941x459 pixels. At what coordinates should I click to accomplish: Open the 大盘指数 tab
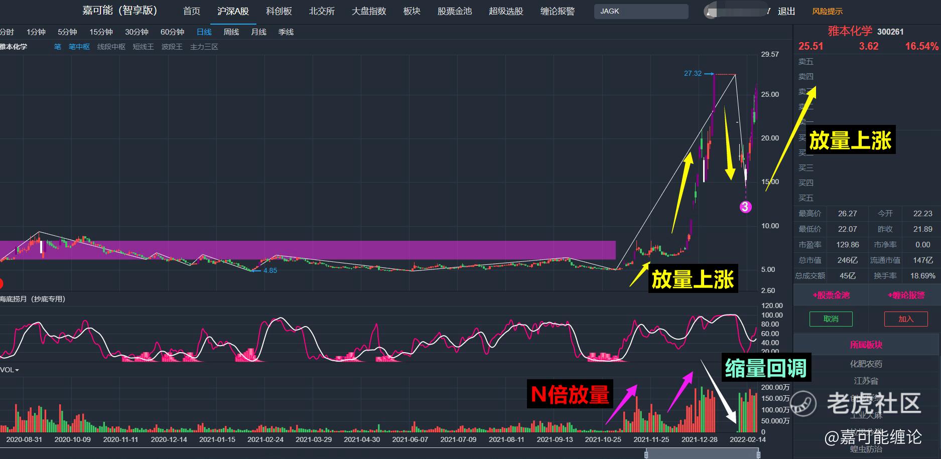[369, 11]
